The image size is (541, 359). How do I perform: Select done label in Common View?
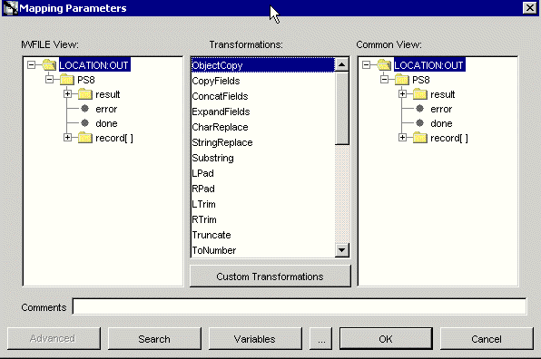pos(441,123)
